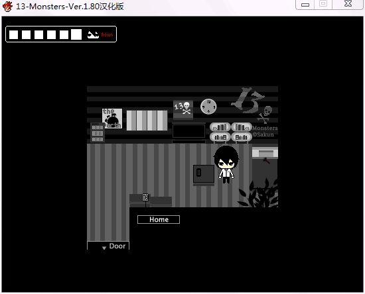Image resolution: width=365 pixels, height=294 pixels.
Task: Minimize the 13-Monsters window
Action: tap(305, 4)
